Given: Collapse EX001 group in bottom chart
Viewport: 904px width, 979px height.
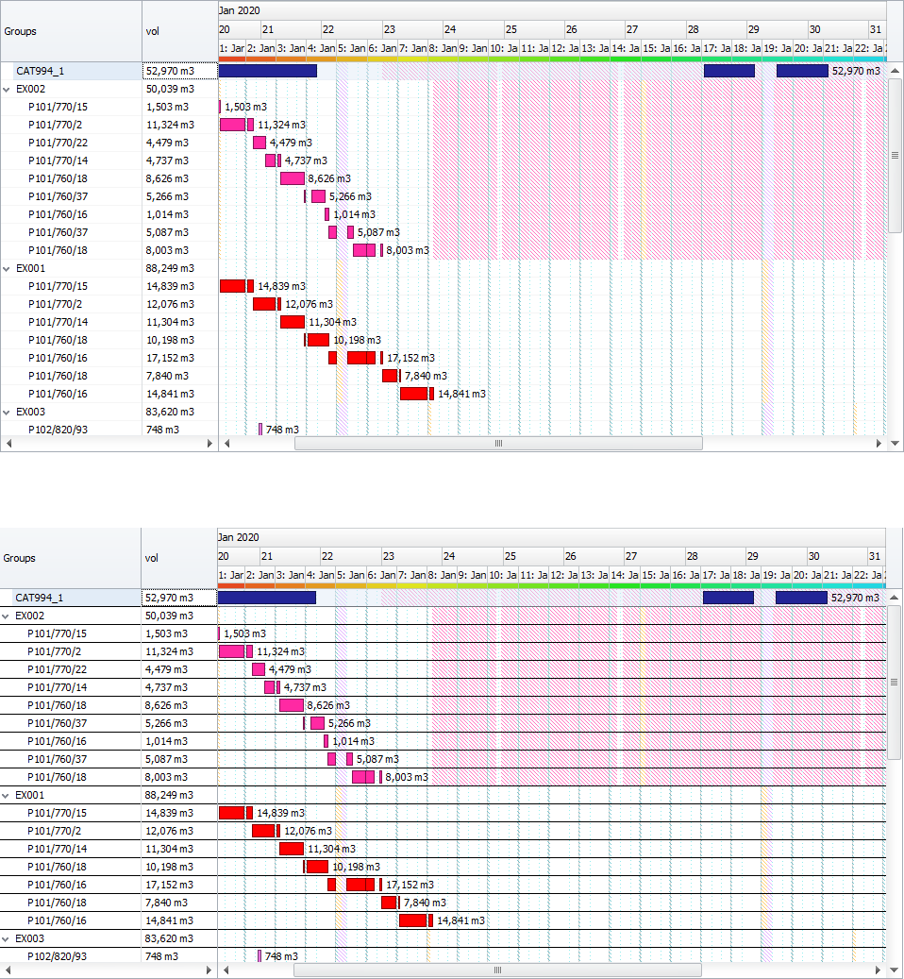Looking at the screenshot, I should pos(6,796).
